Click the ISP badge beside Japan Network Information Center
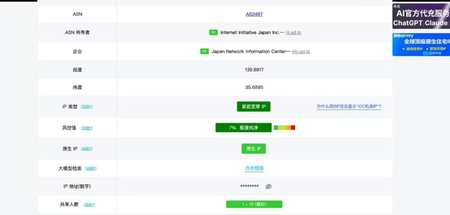 point(204,51)
